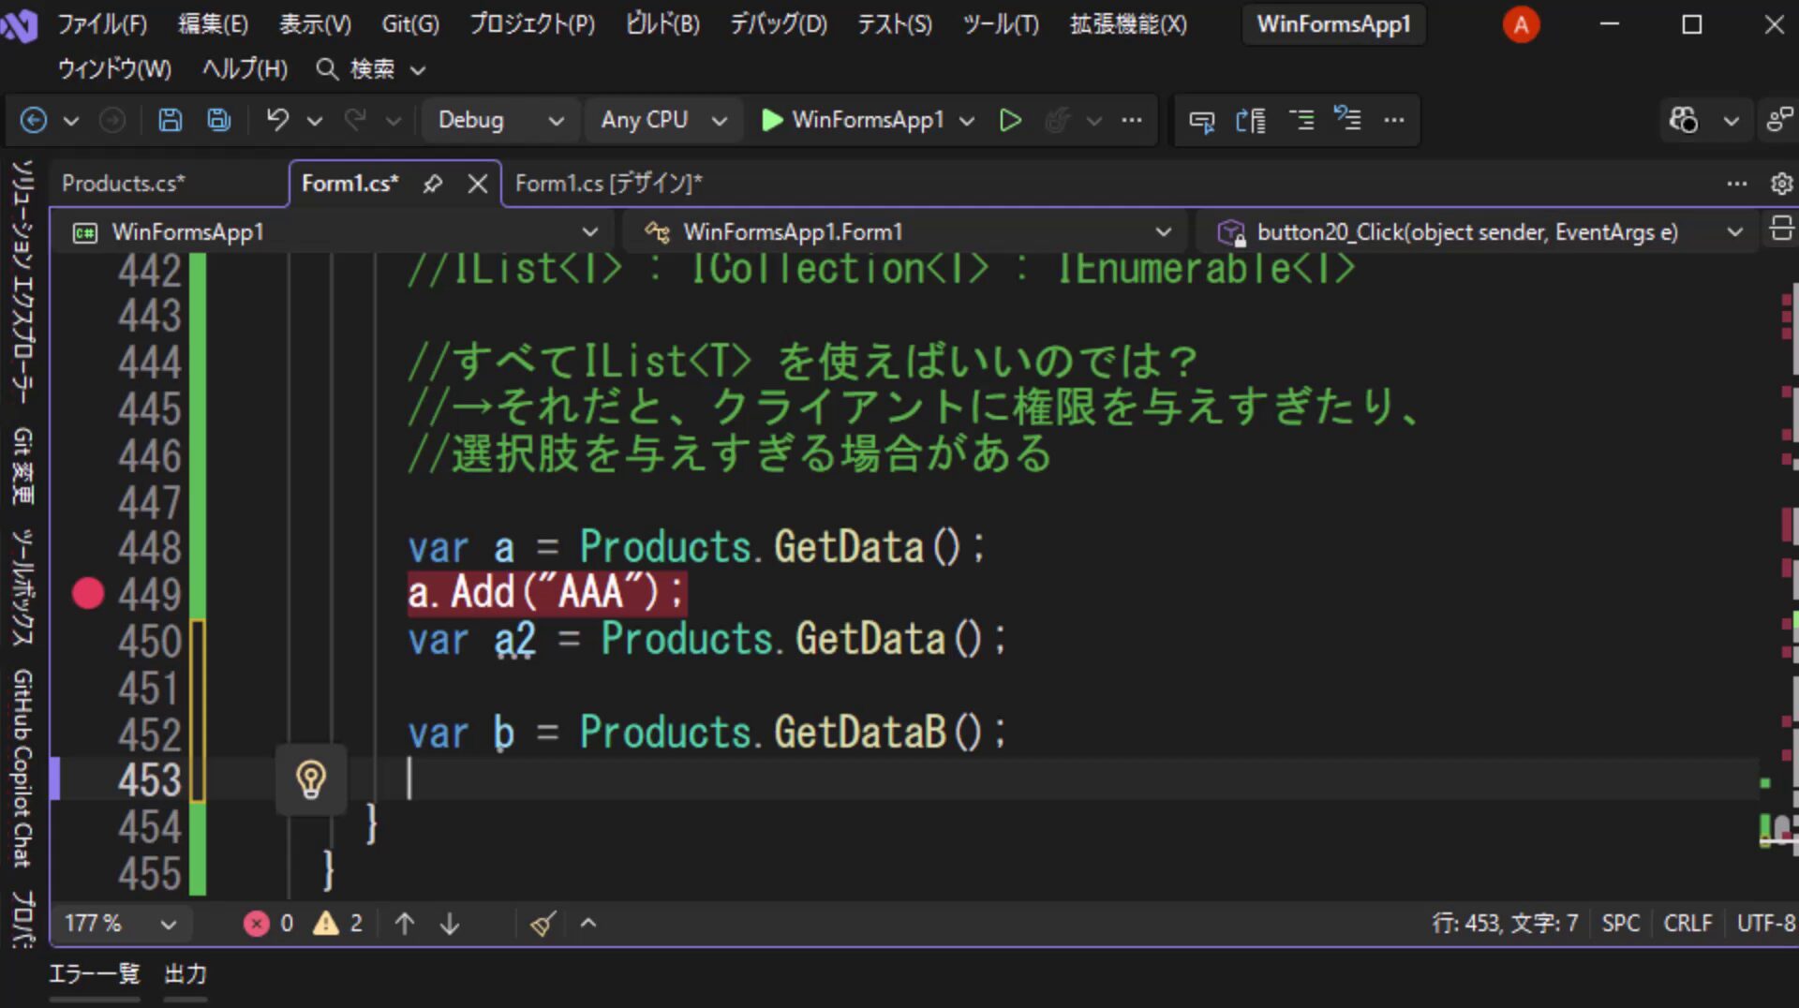Open the デバッグ(D) menu
This screenshot has height=1008, width=1799.
[779, 23]
